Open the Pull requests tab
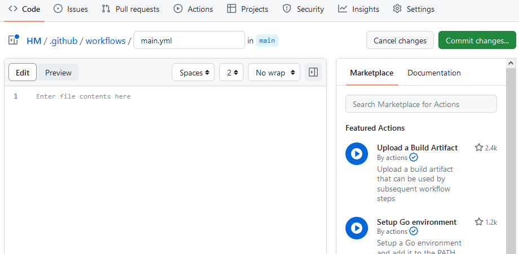The image size is (519, 254). [x=131, y=9]
